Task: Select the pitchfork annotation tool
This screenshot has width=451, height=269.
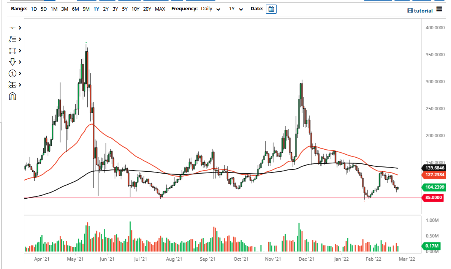Action: pos(11,39)
